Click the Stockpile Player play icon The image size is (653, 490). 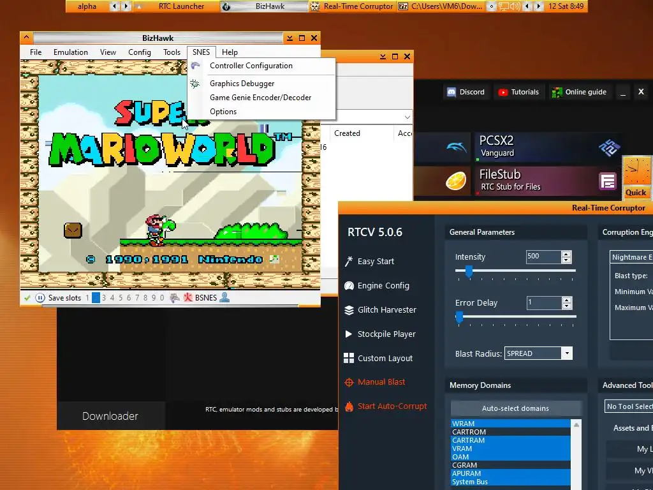pyautogui.click(x=349, y=334)
